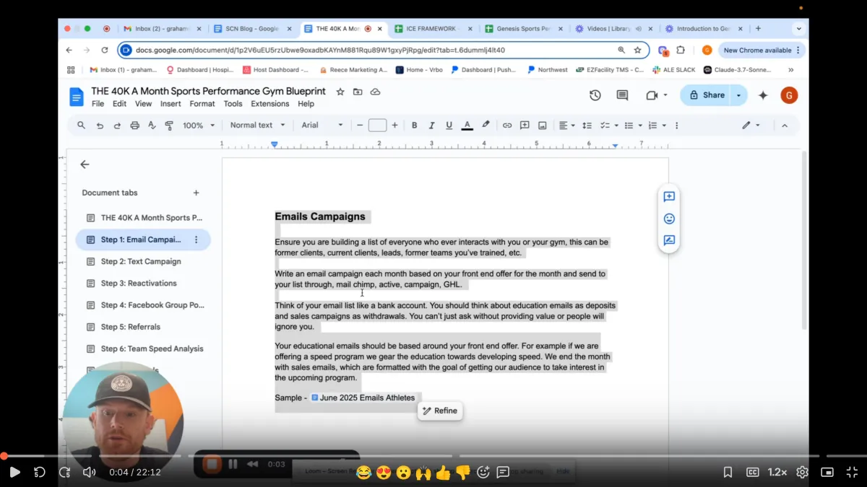Open the File menu in Google Docs
Screen dimensions: 867x487
(x=98, y=104)
